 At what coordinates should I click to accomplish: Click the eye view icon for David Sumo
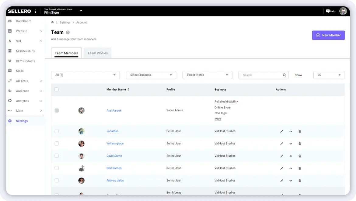click(x=291, y=156)
